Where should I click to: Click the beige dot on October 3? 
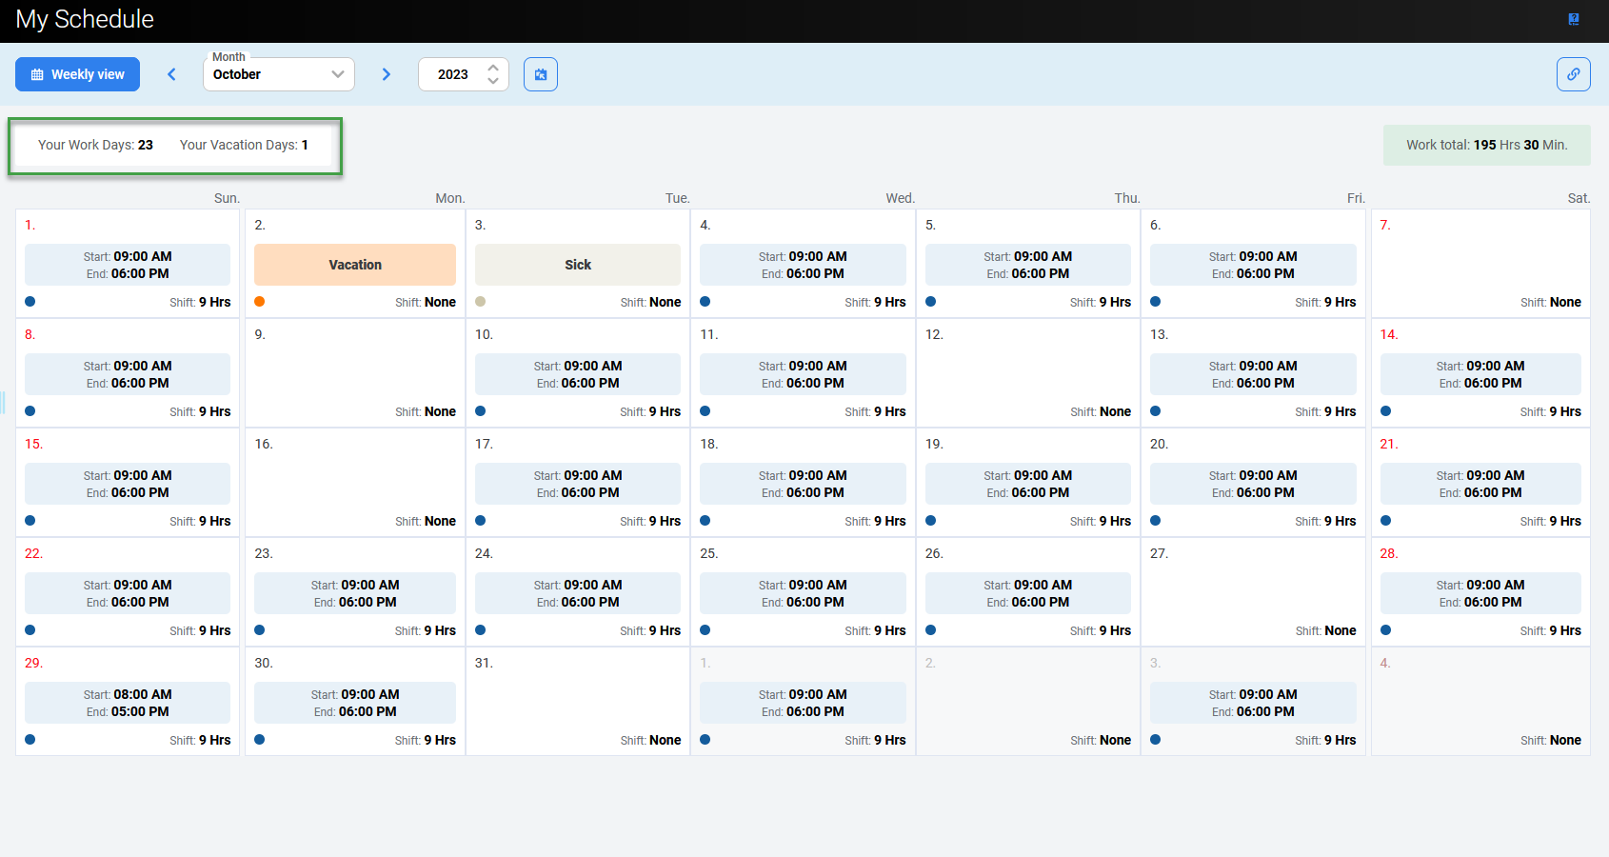pos(481,302)
